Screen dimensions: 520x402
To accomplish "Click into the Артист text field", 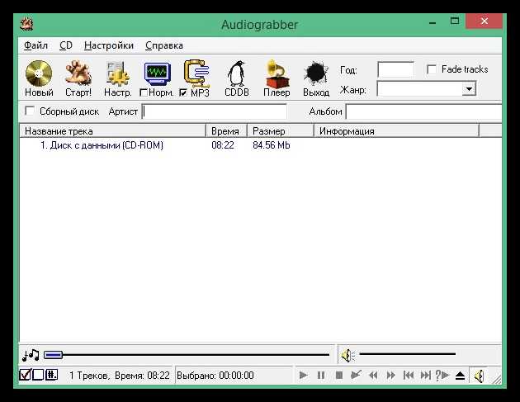I will (x=215, y=111).
